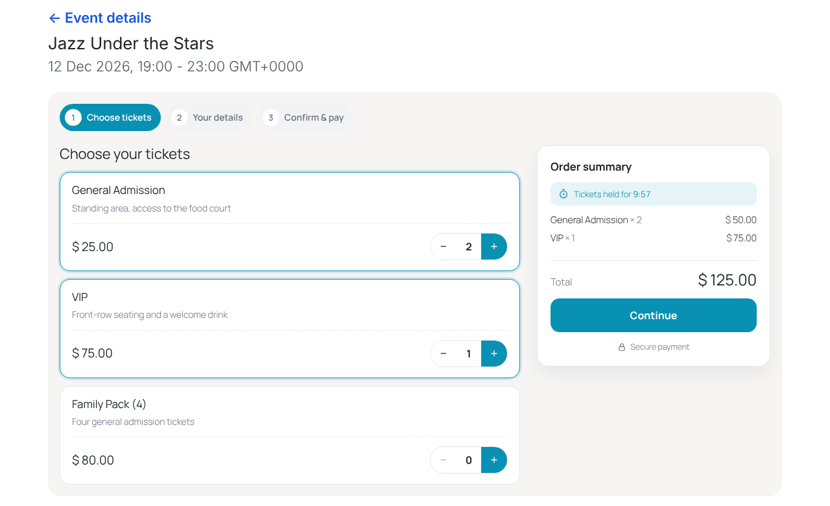Screen dimensions: 830x506
Task: Click Standing area, access to food court description
Action: click(151, 208)
